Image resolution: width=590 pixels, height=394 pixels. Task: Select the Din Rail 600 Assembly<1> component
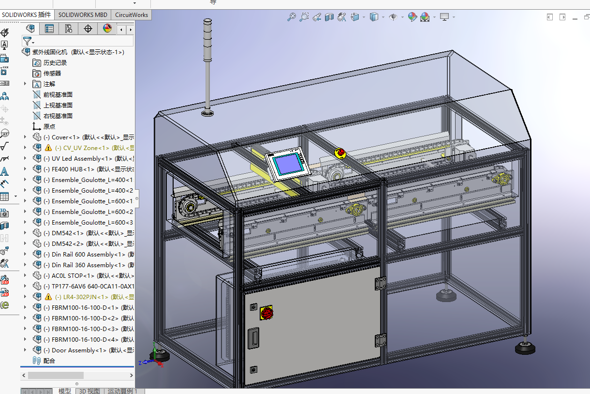point(83,254)
